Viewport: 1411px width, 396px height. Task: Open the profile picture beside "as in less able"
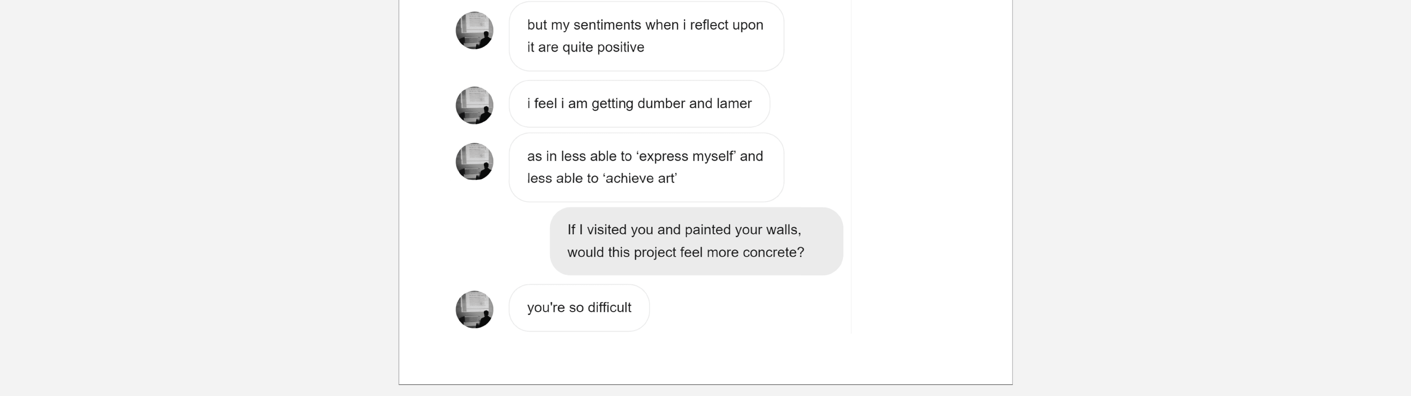click(x=474, y=161)
